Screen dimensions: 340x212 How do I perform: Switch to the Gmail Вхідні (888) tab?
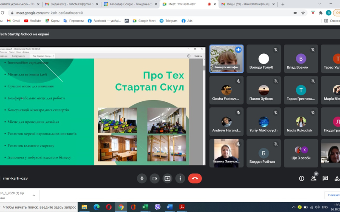pyautogui.click(x=71, y=4)
